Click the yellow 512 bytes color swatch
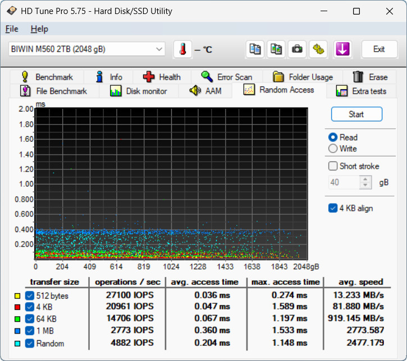 [17, 296]
